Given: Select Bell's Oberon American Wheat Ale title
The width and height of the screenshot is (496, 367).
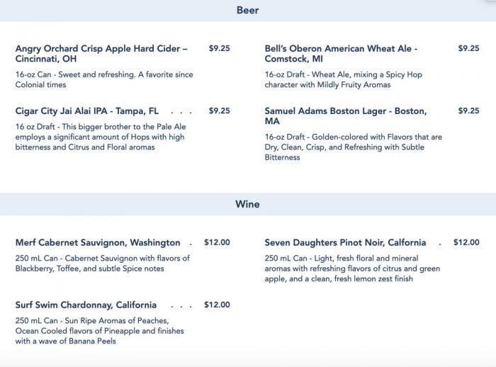Looking at the screenshot, I should click(x=341, y=54).
